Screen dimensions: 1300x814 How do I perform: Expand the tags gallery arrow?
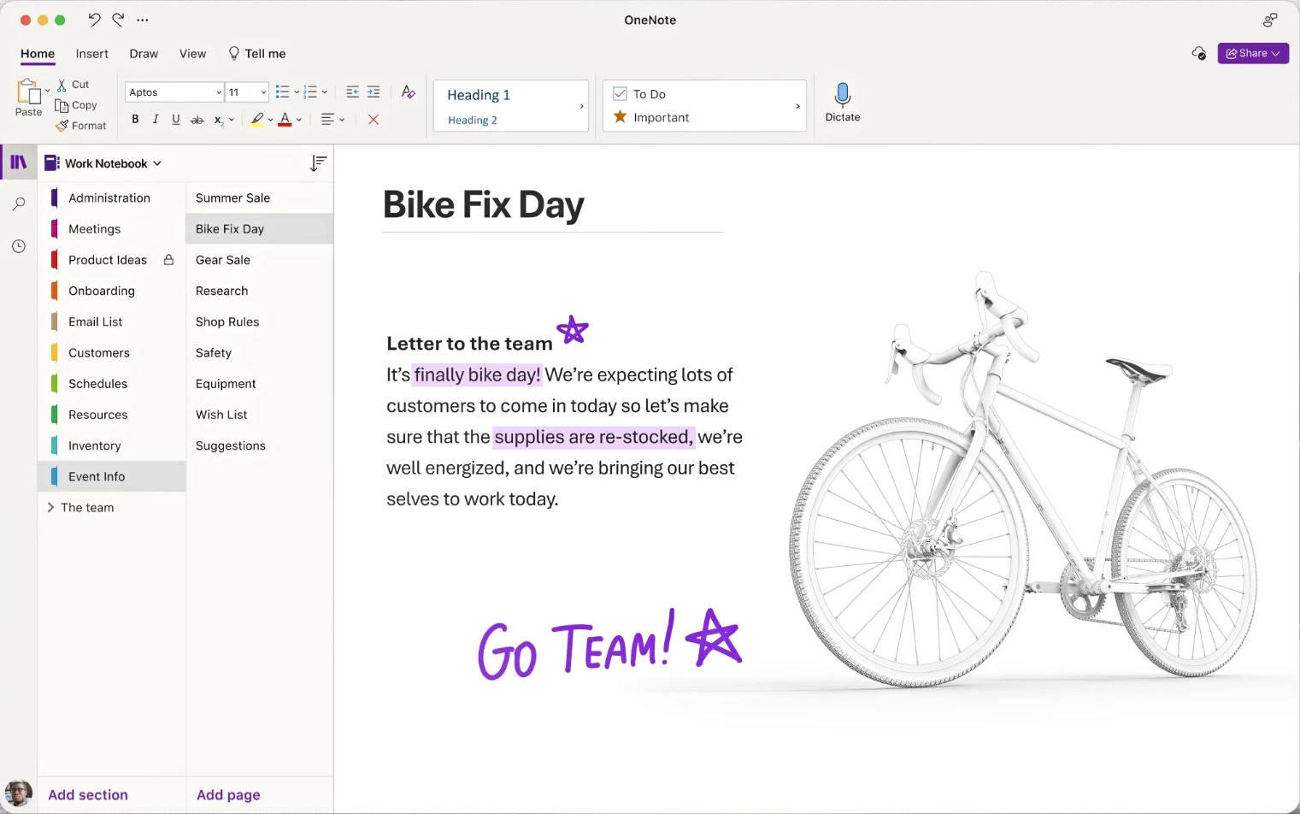click(x=798, y=106)
